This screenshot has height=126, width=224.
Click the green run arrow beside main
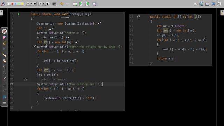click(19, 14)
